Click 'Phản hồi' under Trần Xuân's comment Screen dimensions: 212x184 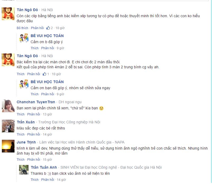point(34,134)
